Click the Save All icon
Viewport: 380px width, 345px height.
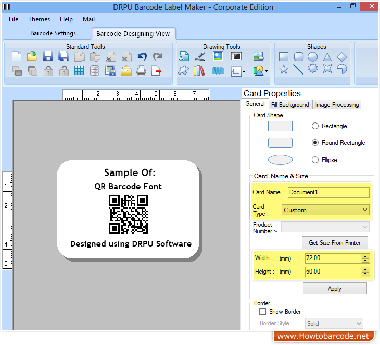coord(64,57)
